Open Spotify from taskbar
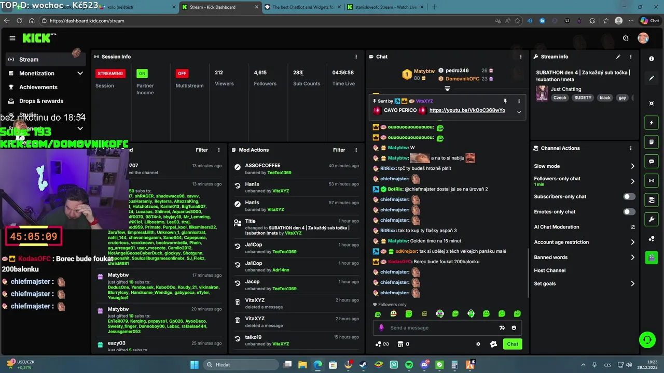The width and height of the screenshot is (664, 373). coord(409,364)
